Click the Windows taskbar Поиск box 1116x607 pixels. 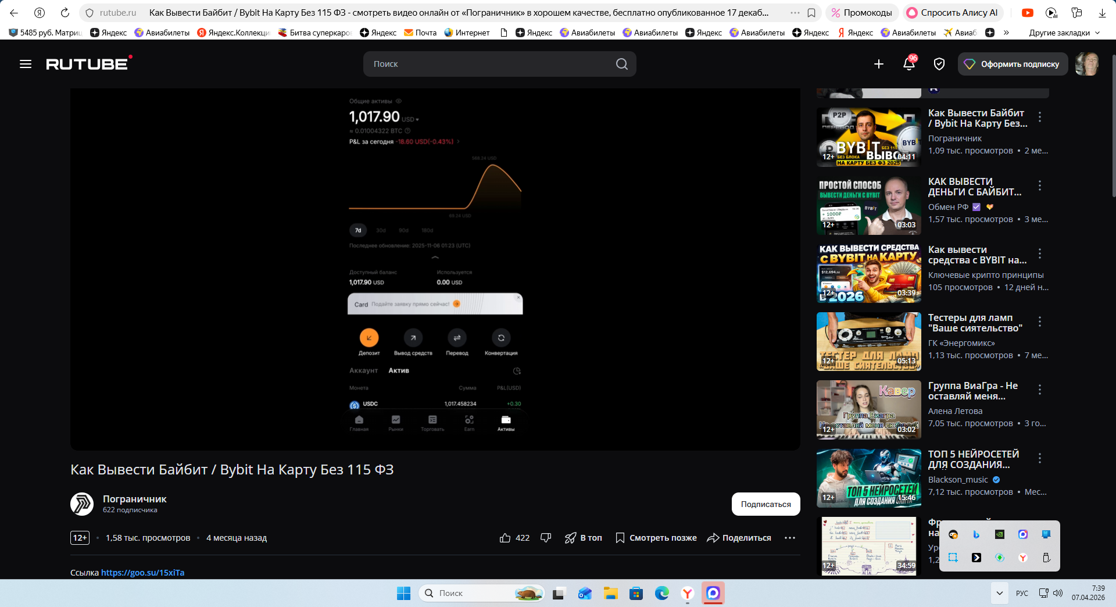coord(481,593)
